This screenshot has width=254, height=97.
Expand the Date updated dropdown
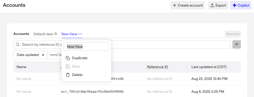tap(30, 55)
